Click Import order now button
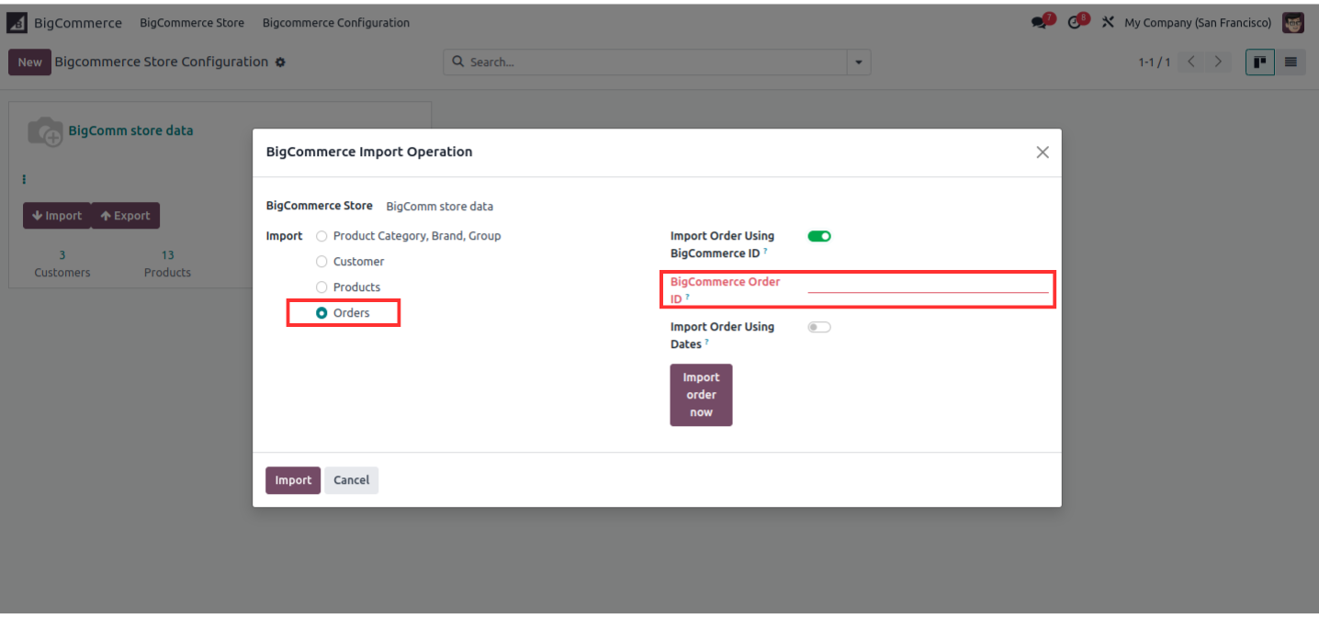 click(x=701, y=395)
